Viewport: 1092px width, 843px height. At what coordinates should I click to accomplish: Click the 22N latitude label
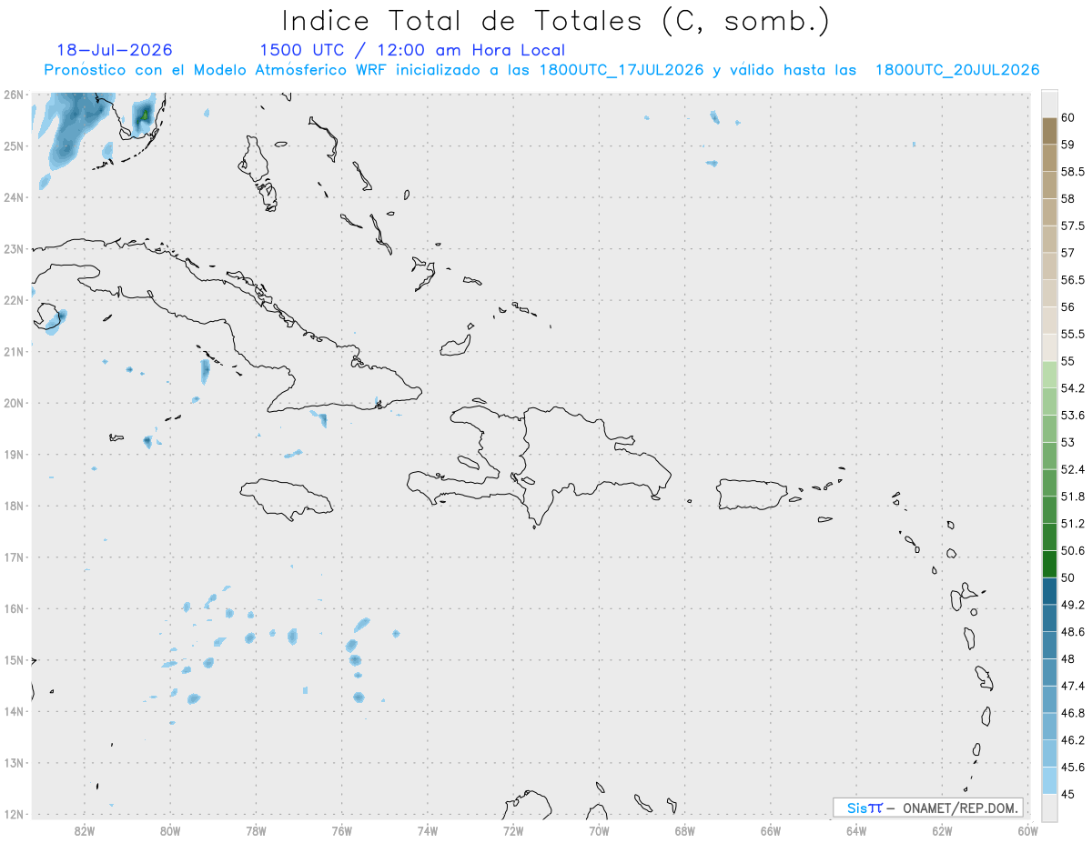[x=14, y=300]
